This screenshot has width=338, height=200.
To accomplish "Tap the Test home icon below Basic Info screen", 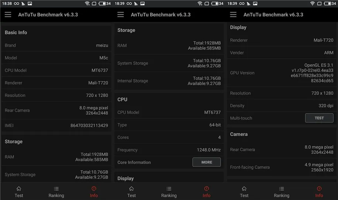I will coord(19,189).
